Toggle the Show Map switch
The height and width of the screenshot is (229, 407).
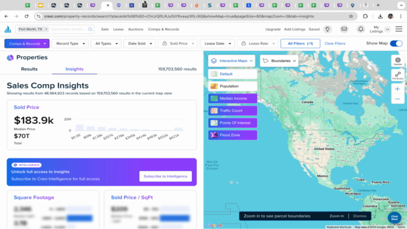(396, 43)
